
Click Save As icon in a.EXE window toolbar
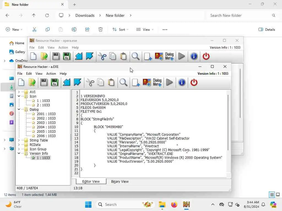[55, 82]
